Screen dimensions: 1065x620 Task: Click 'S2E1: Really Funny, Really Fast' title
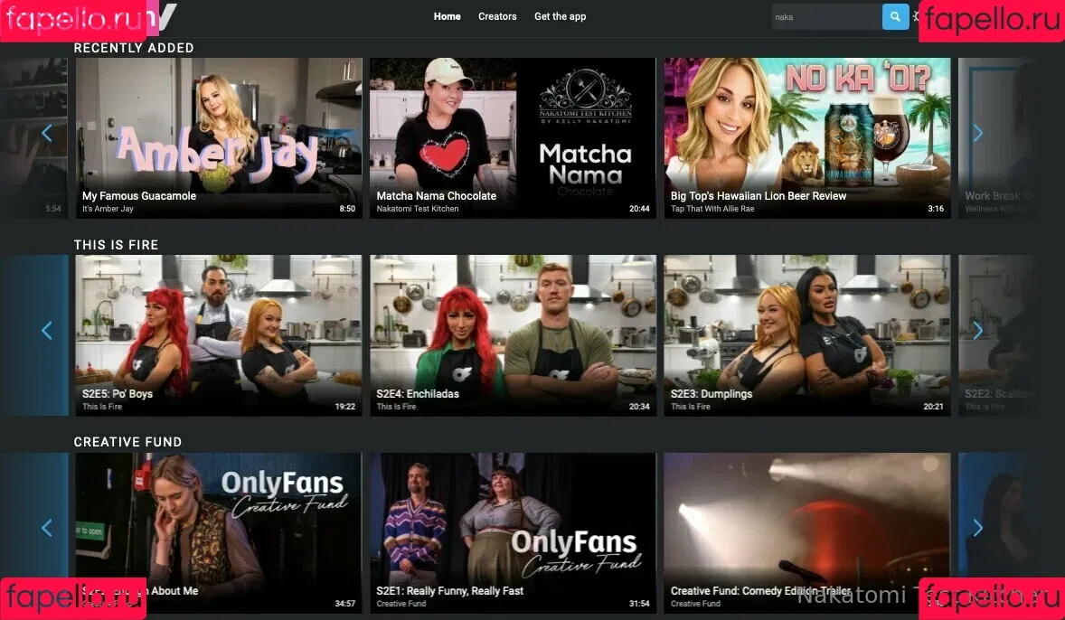(x=449, y=591)
